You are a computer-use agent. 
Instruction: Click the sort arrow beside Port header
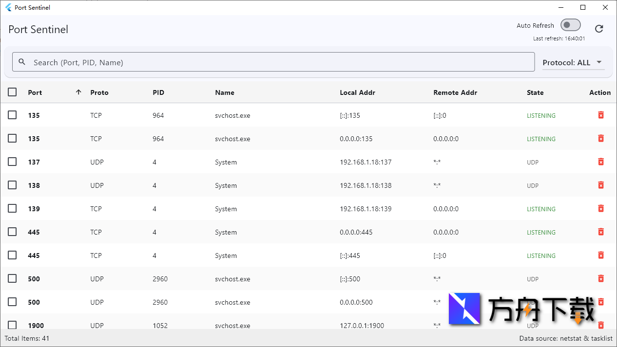pyautogui.click(x=78, y=92)
